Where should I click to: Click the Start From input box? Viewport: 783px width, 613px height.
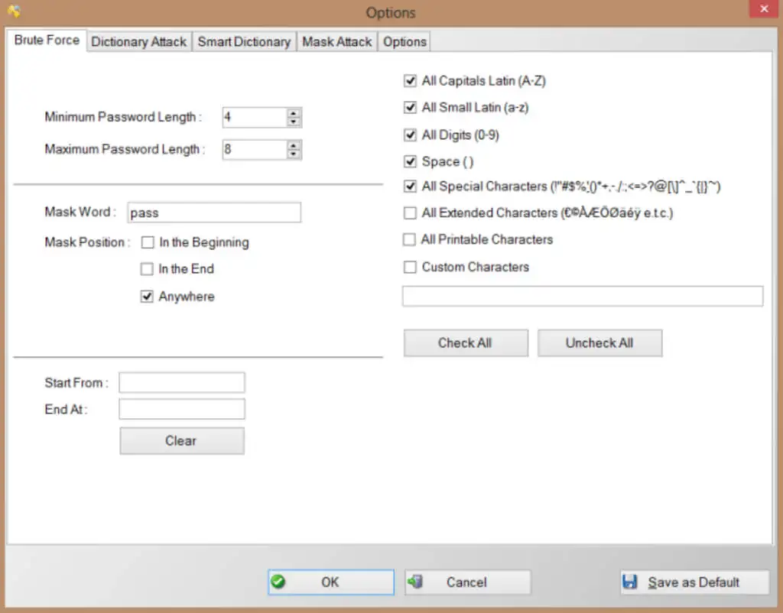(182, 383)
